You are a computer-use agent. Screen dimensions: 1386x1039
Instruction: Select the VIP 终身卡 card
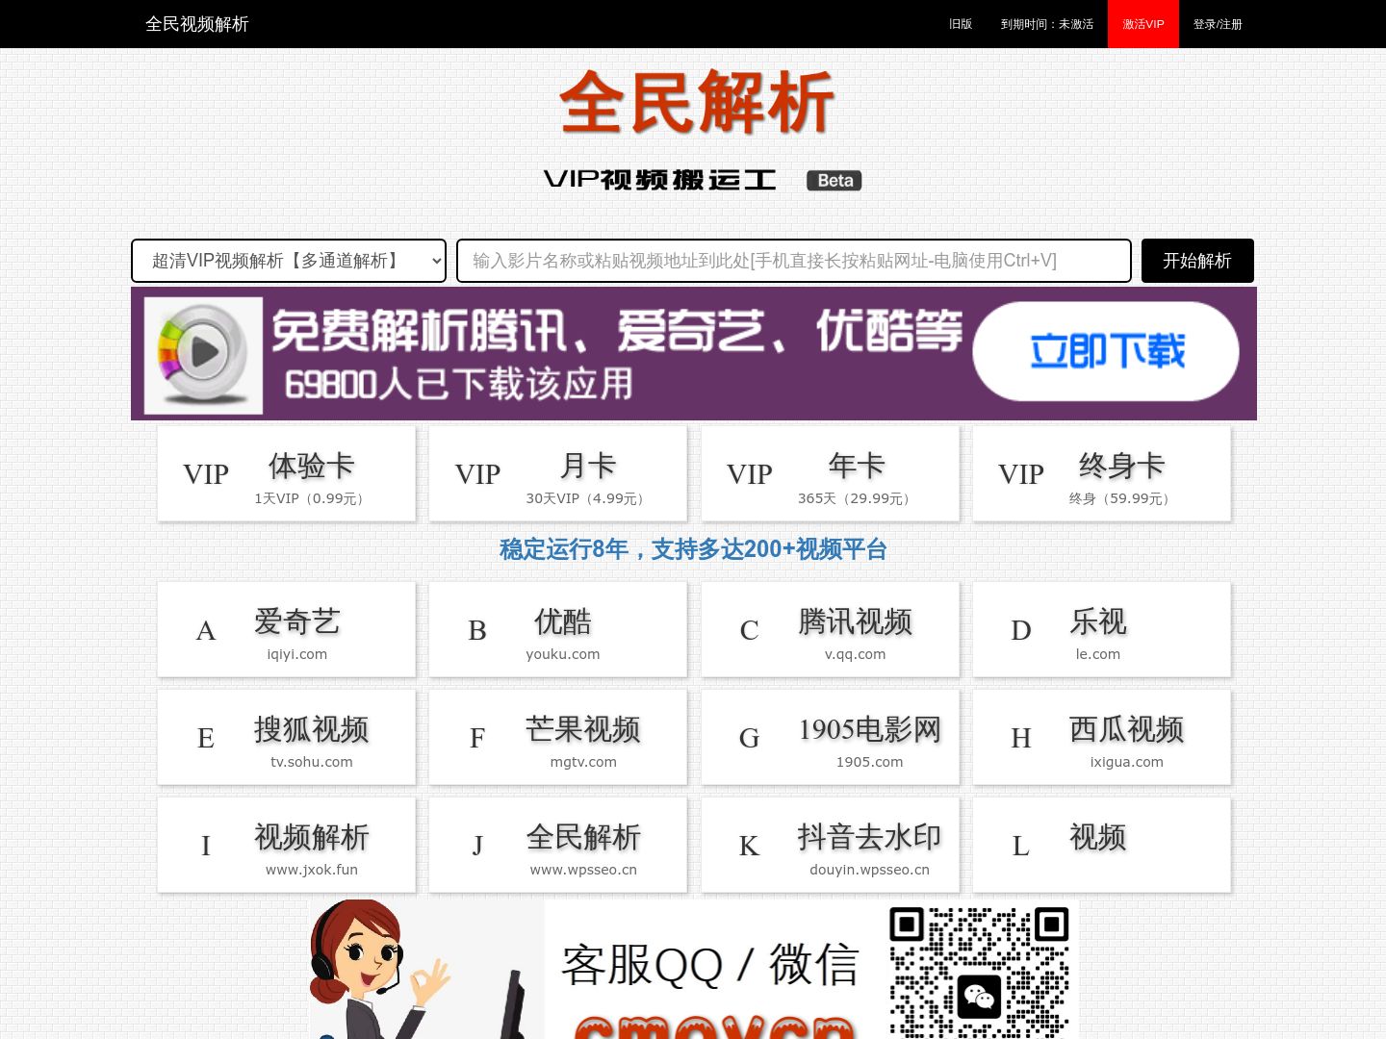click(1102, 474)
